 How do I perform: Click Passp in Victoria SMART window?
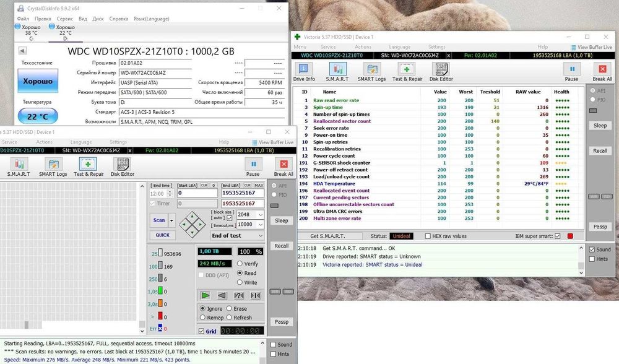click(x=600, y=227)
